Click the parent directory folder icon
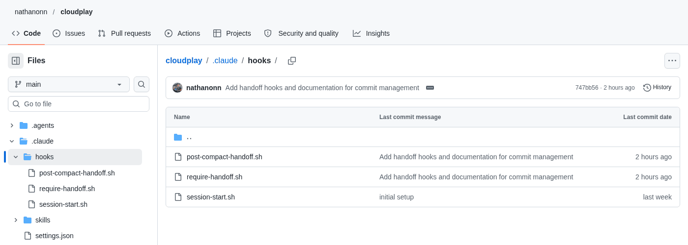The height and width of the screenshot is (245, 688). [x=178, y=137]
